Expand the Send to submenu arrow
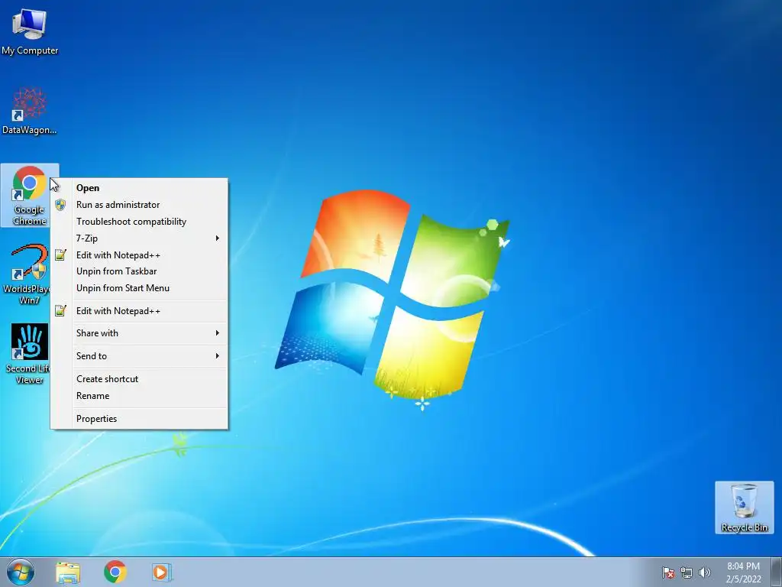The width and height of the screenshot is (782, 587). tap(218, 356)
